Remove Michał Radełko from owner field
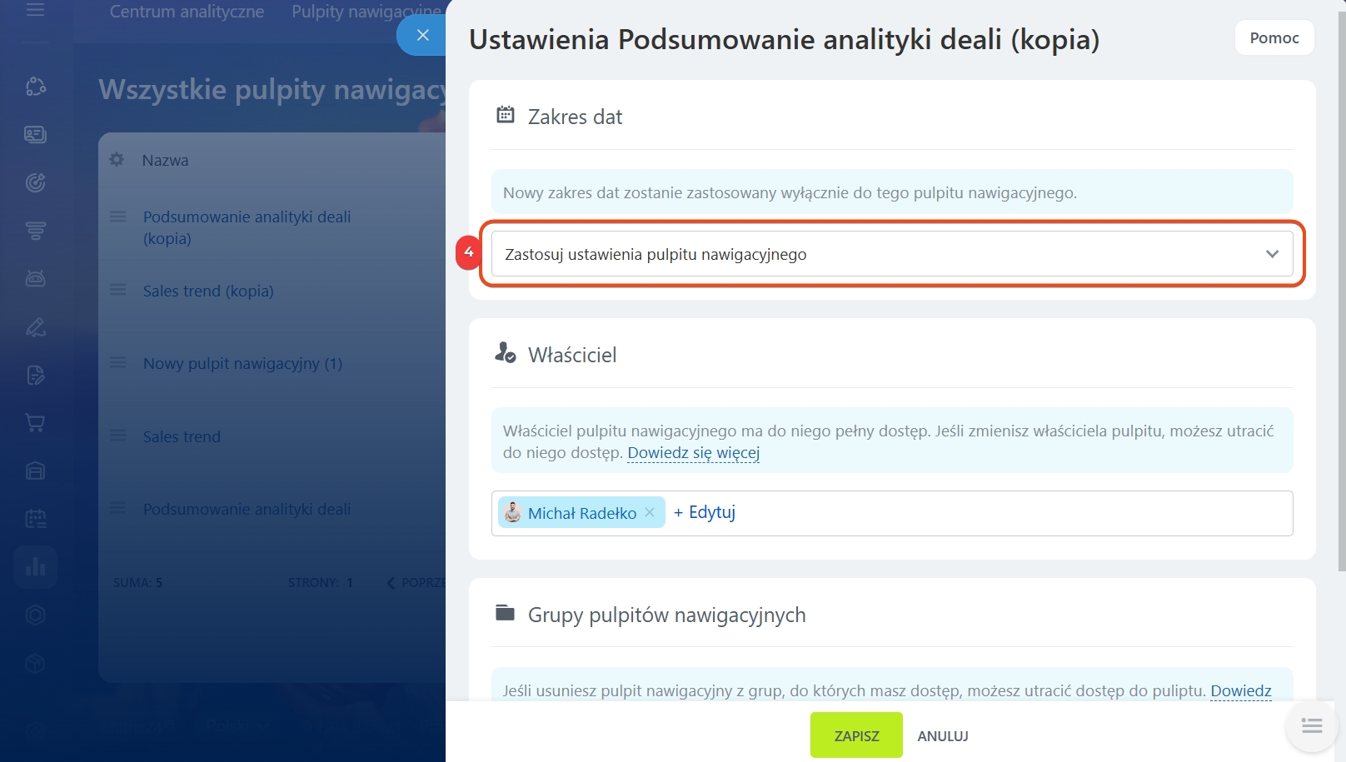 650,512
